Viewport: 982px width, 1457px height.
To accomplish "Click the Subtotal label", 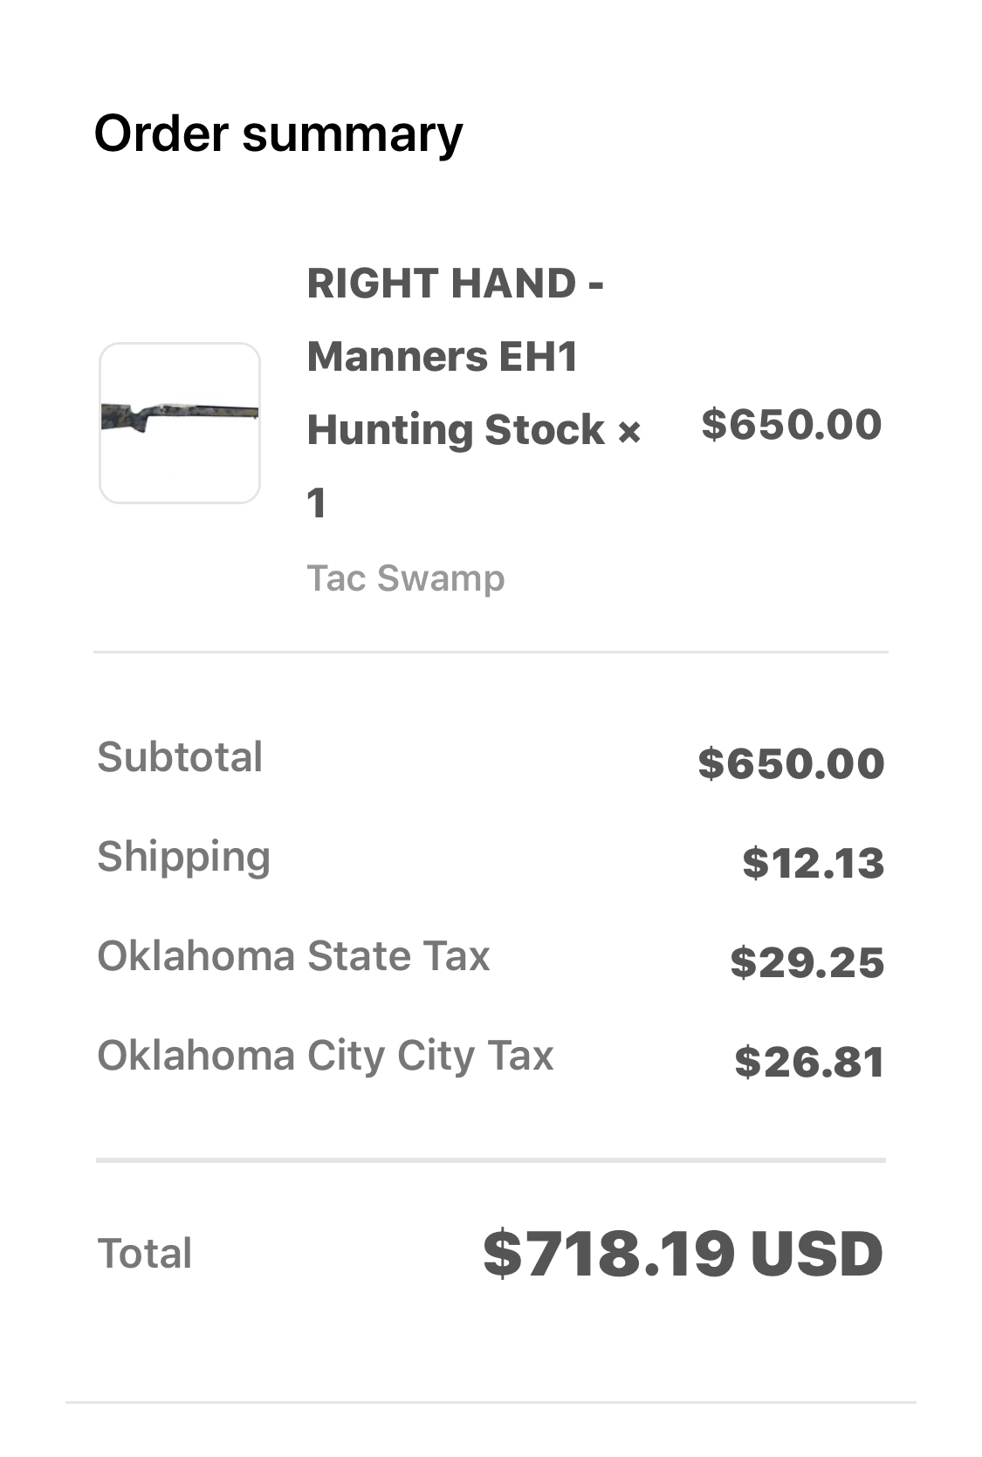I will point(180,757).
